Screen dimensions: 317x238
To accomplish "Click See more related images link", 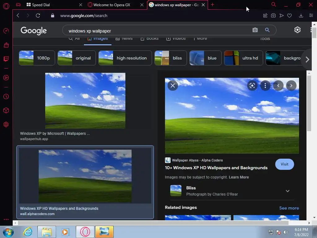I will coord(289,208).
